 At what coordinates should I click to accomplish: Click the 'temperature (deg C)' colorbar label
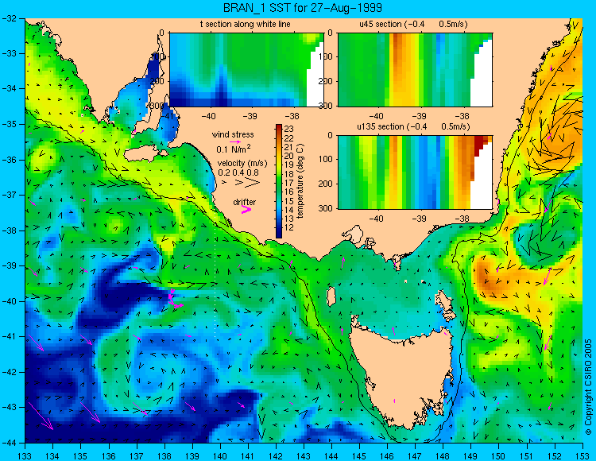pos(300,181)
